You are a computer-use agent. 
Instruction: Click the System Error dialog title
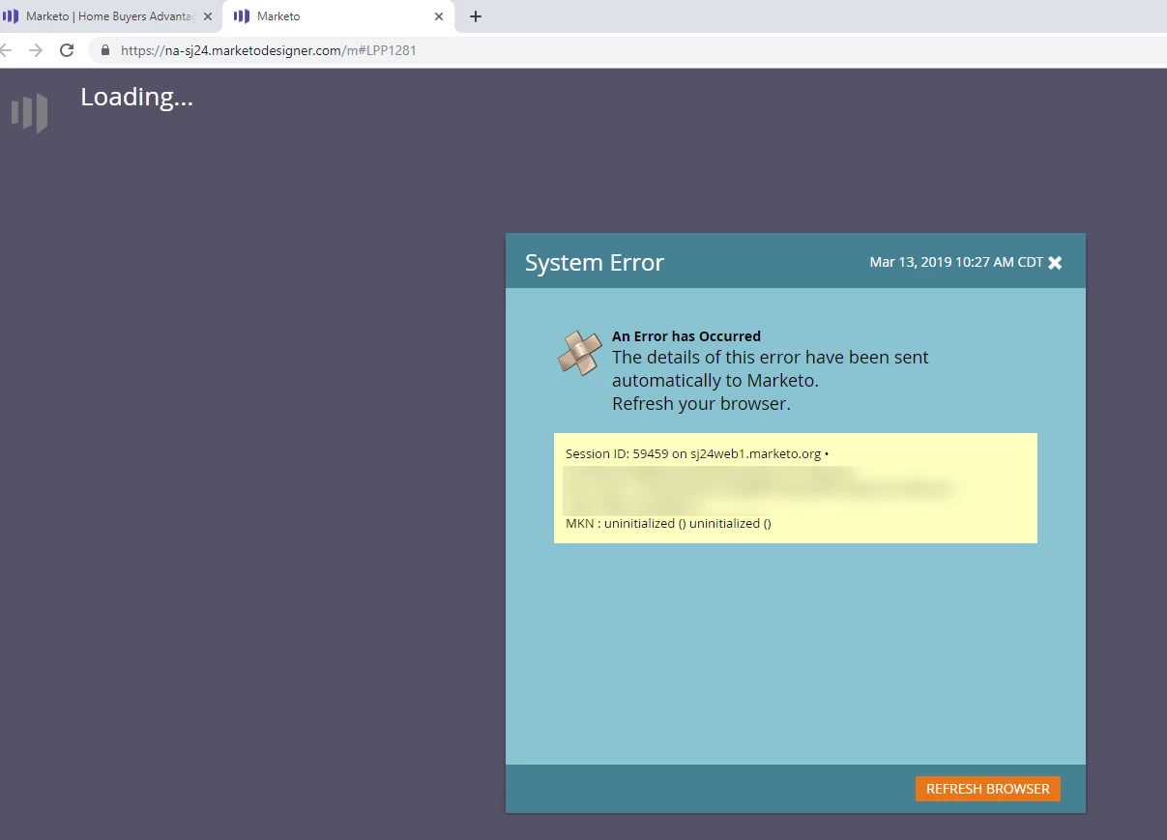(595, 263)
